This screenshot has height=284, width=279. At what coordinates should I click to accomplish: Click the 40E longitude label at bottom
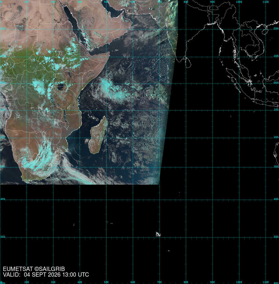point(80,282)
